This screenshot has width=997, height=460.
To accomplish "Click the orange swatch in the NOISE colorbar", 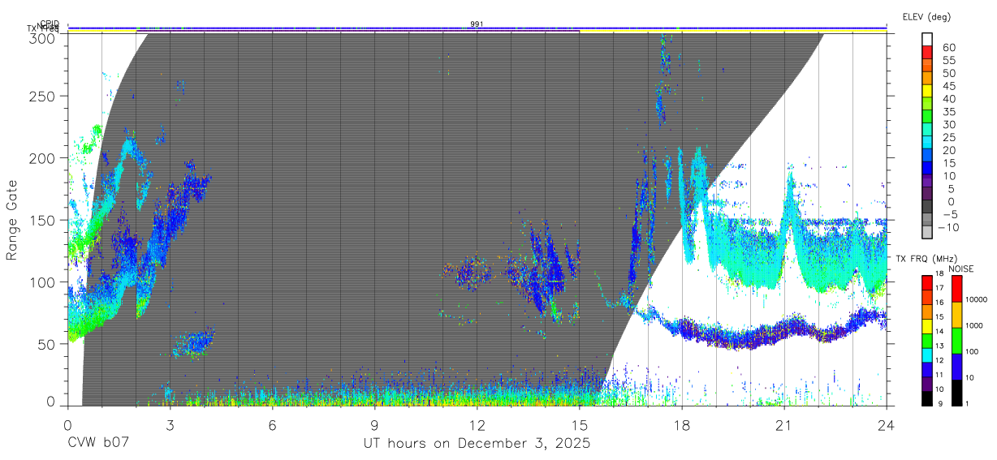I will (x=956, y=315).
